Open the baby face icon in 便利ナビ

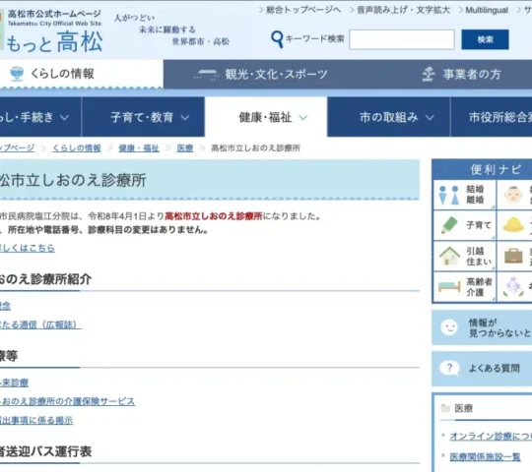click(x=513, y=195)
